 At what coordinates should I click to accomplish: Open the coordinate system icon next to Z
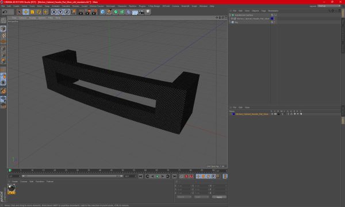pos(74,12)
